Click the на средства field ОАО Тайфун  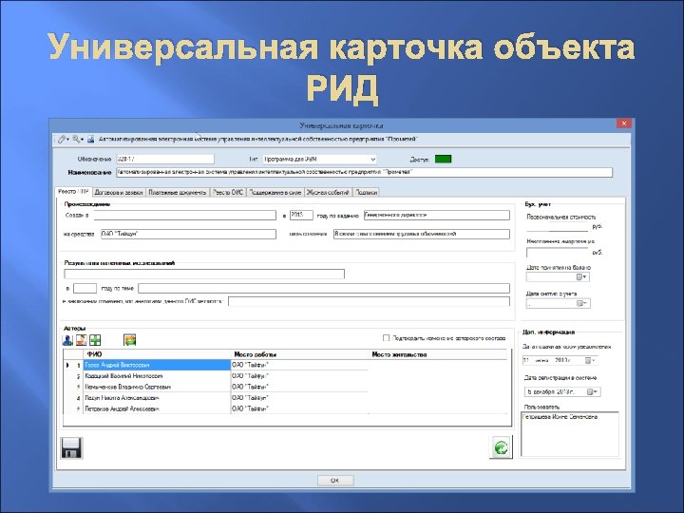point(188,234)
